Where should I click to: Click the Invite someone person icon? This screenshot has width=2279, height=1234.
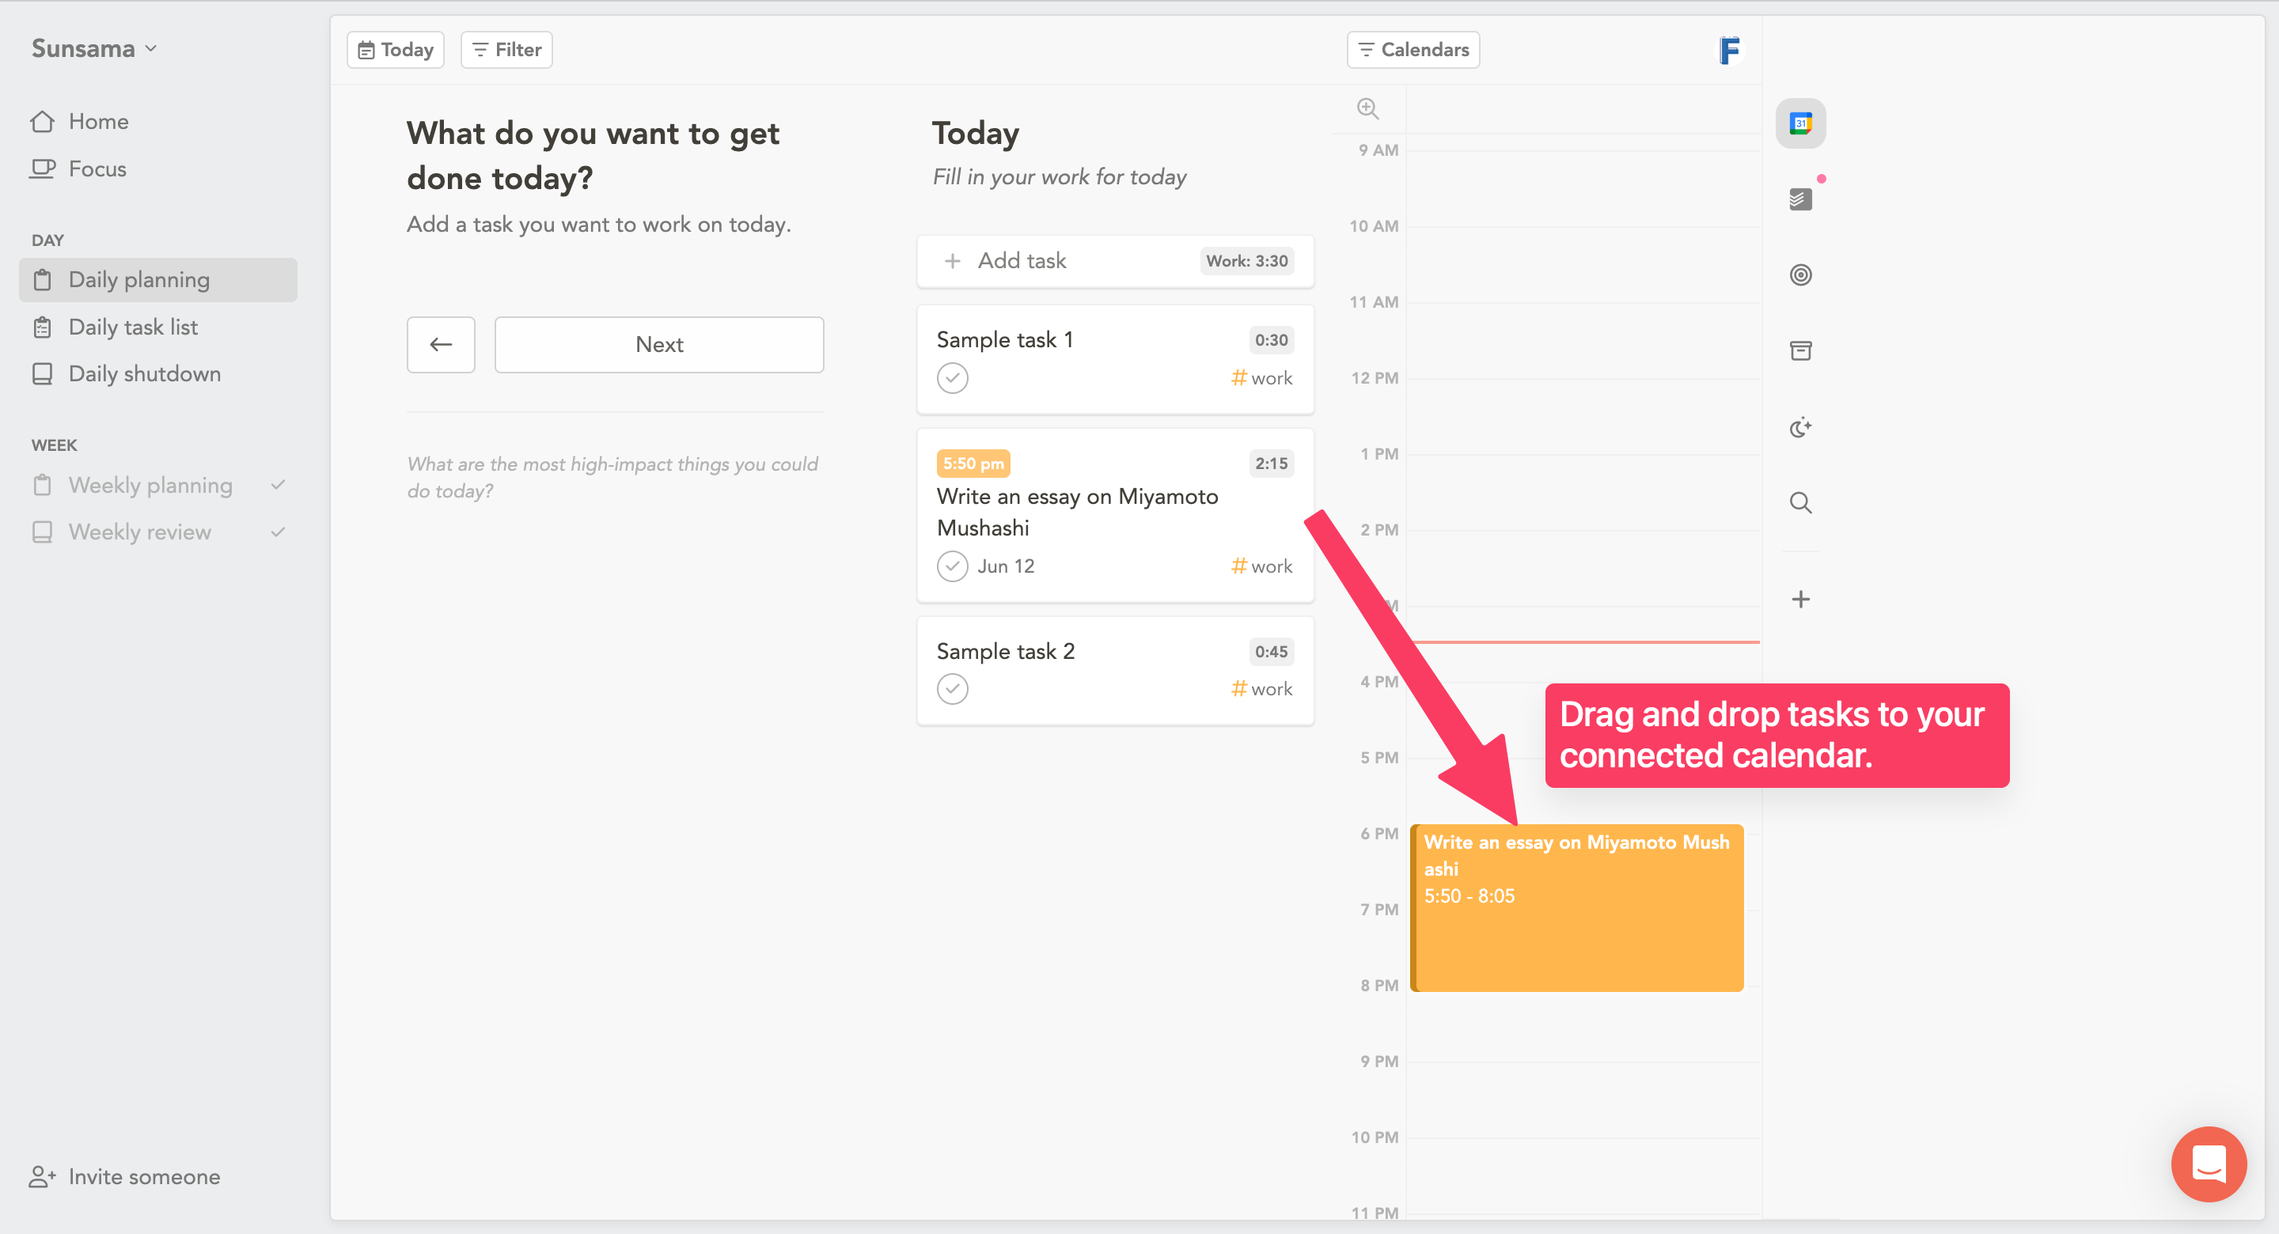coord(43,1176)
